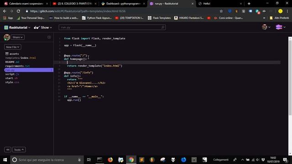The height and width of the screenshot is (164, 292).
Task: Open Windows Start menu
Action: 5,160
